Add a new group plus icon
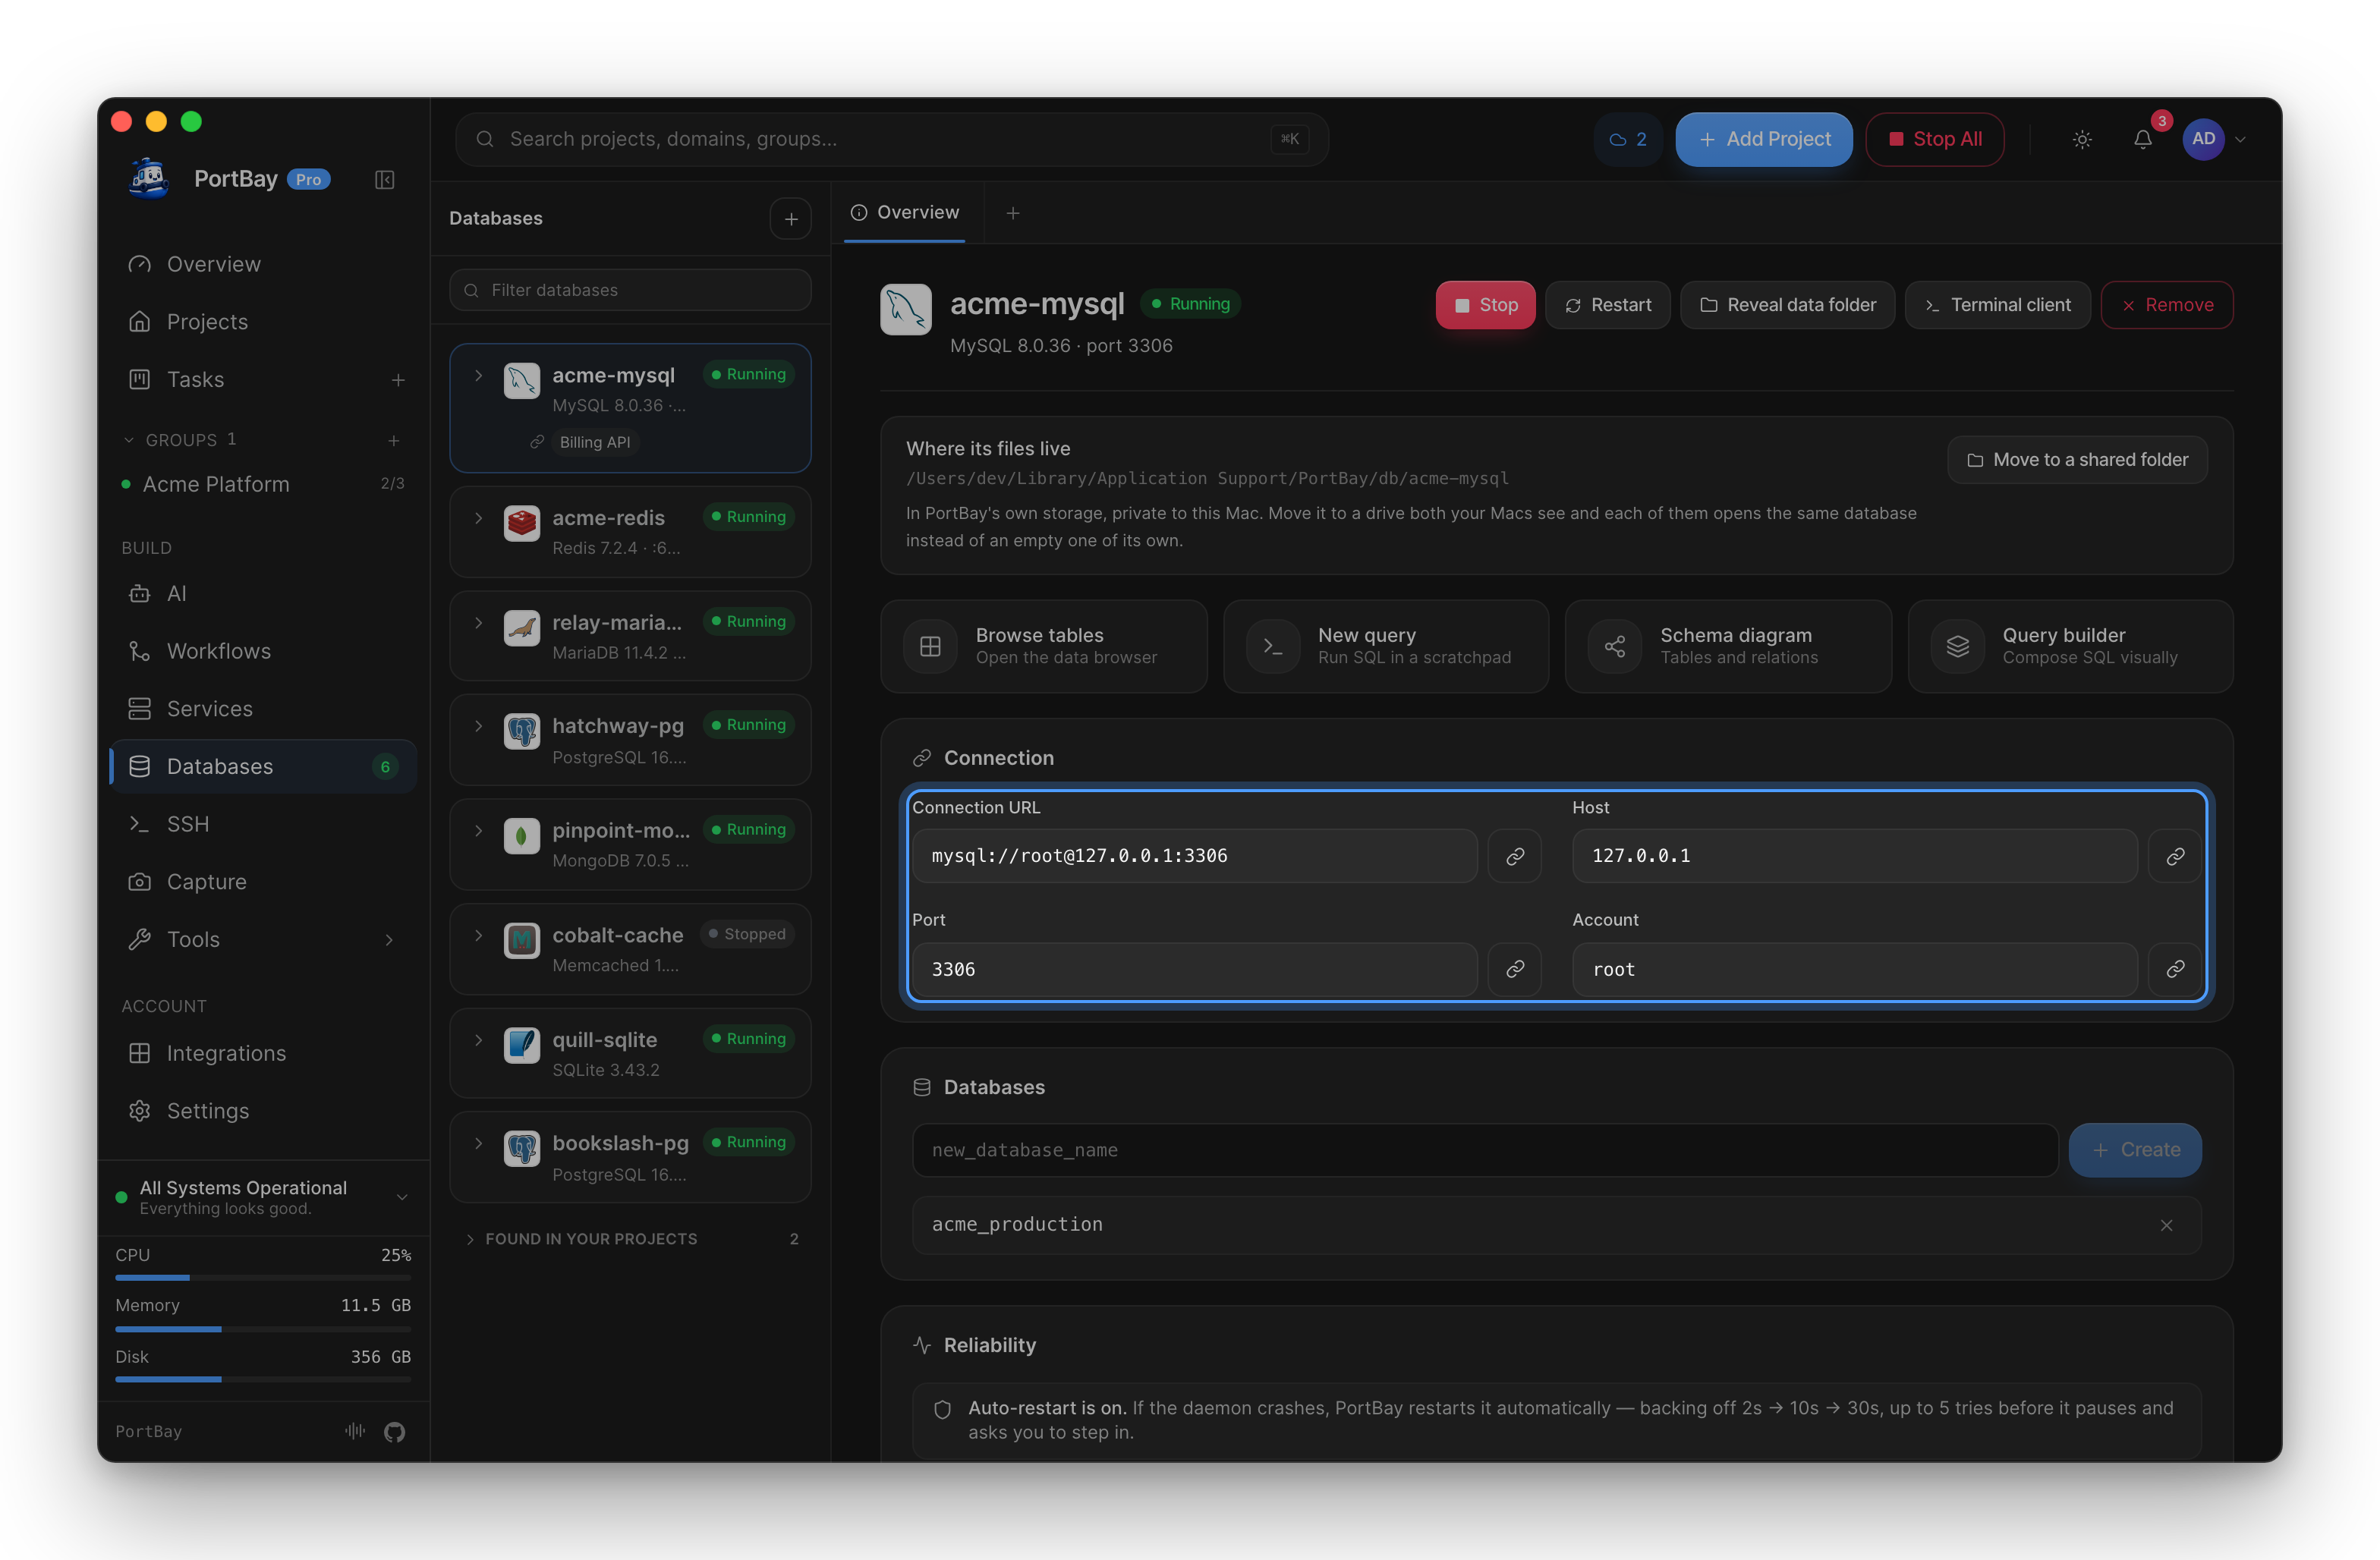This screenshot has width=2380, height=1560. [x=394, y=440]
